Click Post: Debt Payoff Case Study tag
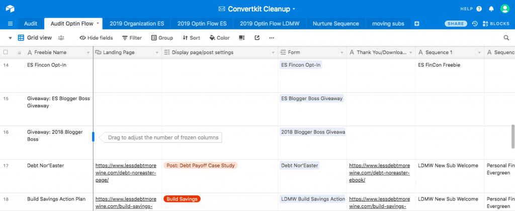Viewport: 515px width, 211px height. click(x=200, y=165)
